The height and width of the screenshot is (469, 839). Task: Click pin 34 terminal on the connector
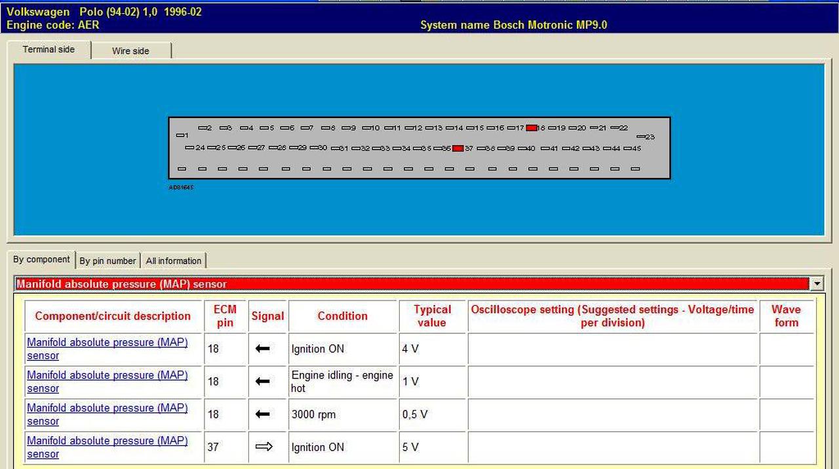coord(397,148)
